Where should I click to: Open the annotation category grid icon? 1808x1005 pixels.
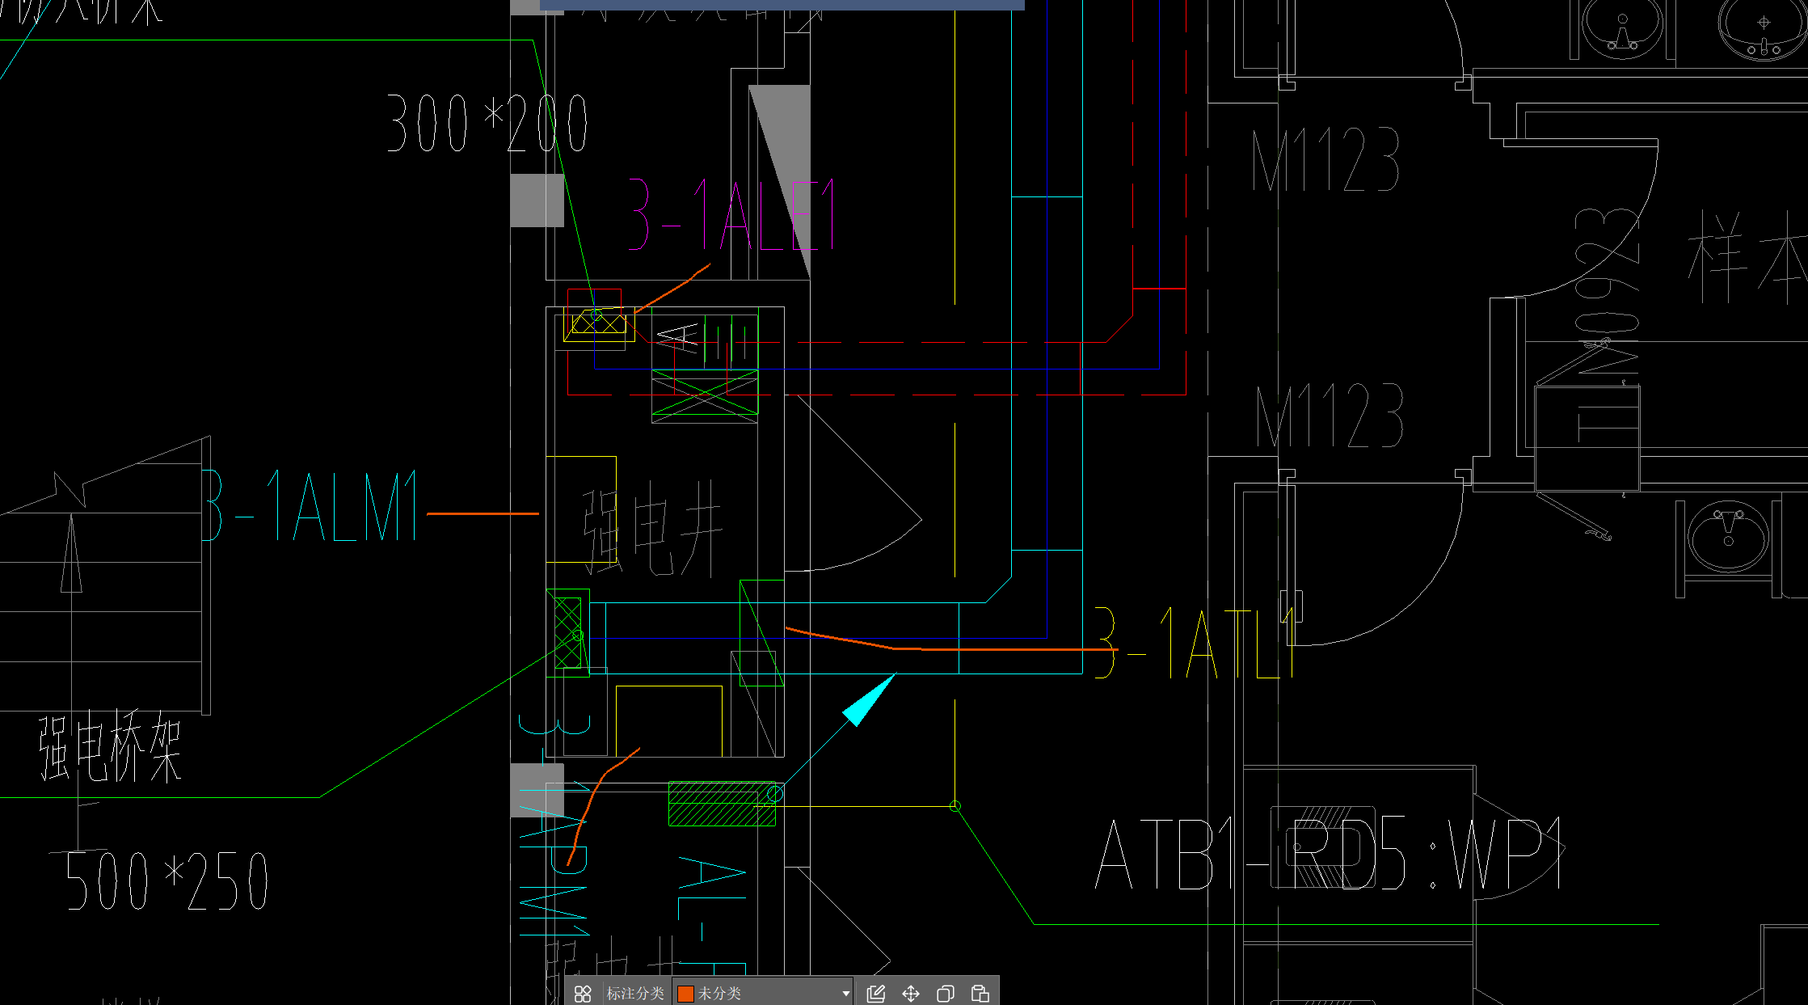point(583,994)
